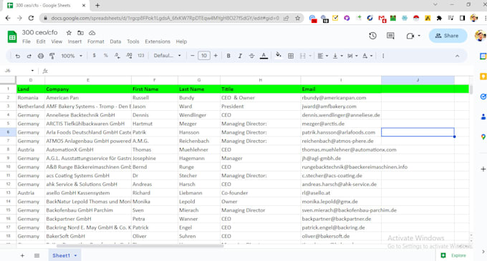Show side panel arrow bottom right
Image resolution: width=487 pixels, height=261 pixels.
point(483,252)
